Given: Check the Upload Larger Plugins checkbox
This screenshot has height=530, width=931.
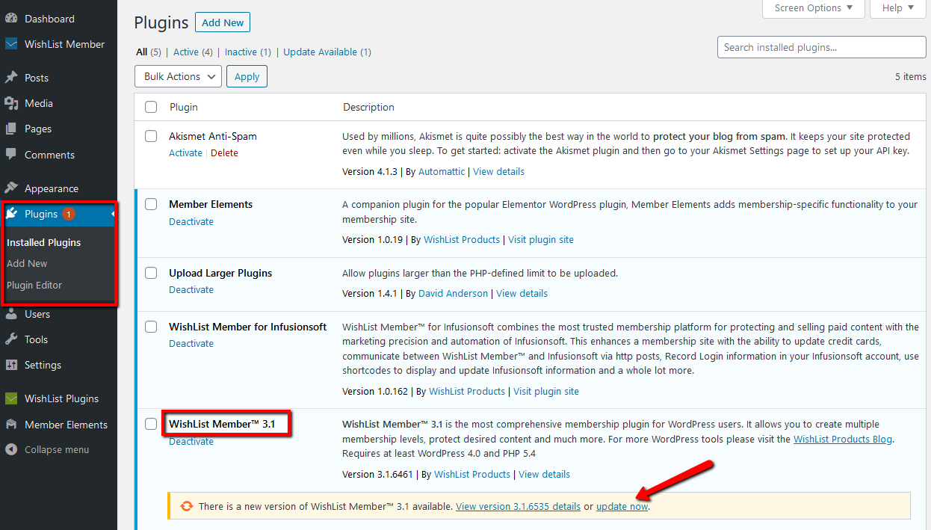Looking at the screenshot, I should (151, 273).
